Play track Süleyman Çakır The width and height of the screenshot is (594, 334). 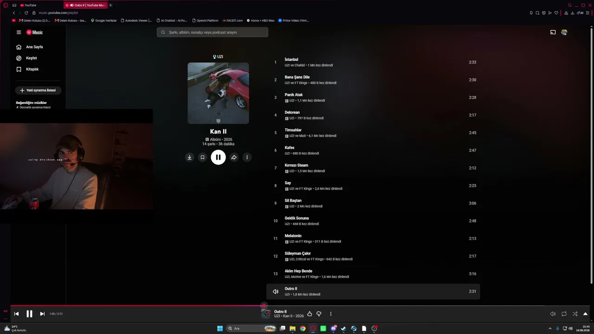[x=373, y=256]
